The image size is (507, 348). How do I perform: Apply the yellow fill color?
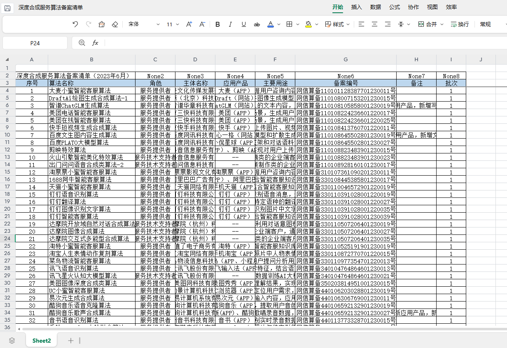click(x=308, y=24)
